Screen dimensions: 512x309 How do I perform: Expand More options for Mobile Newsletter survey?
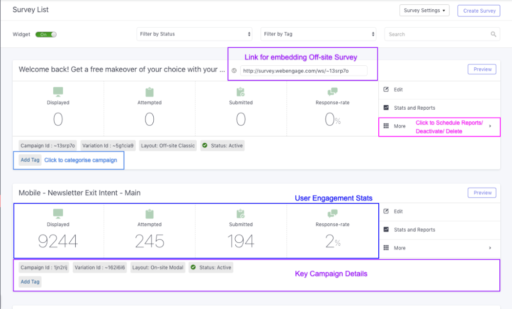coord(439,248)
